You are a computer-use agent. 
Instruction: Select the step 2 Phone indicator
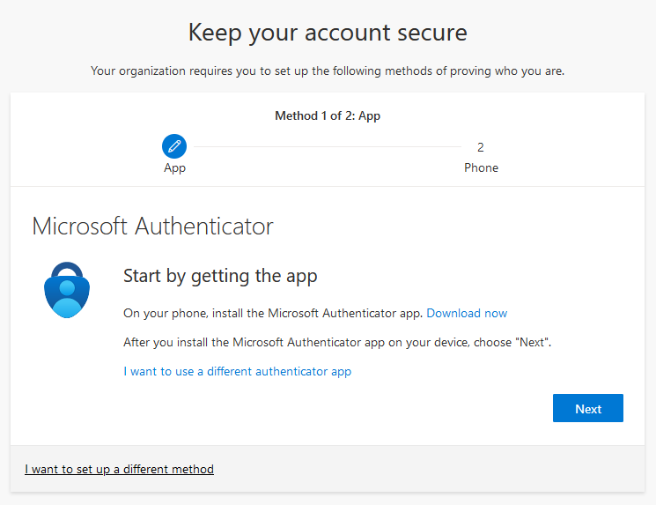click(x=480, y=147)
